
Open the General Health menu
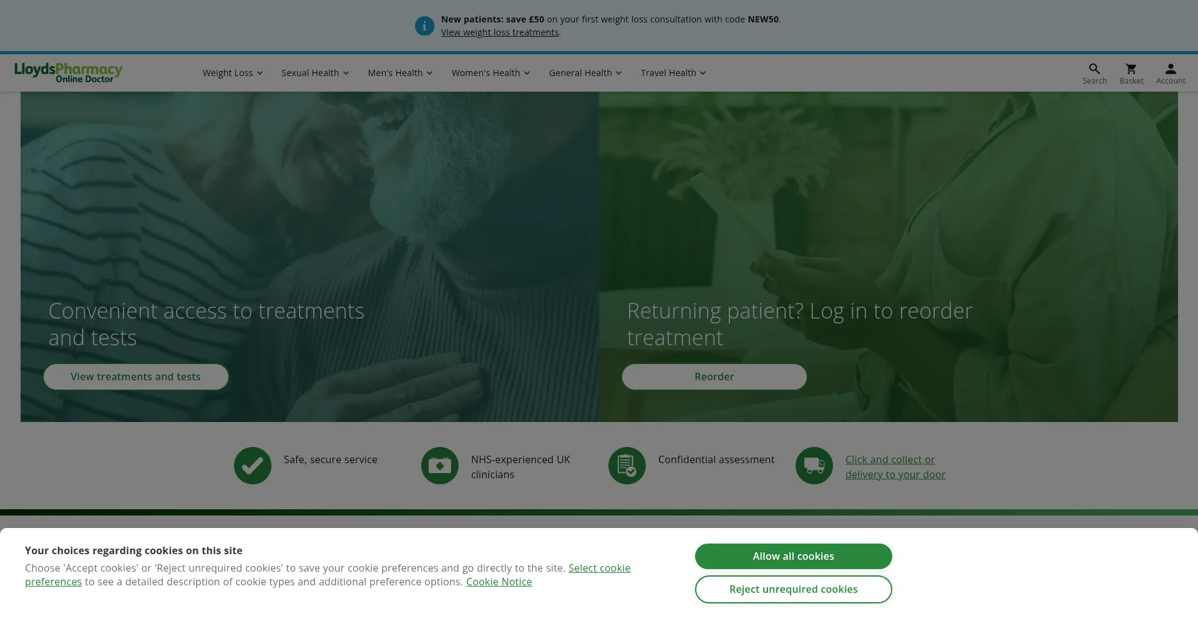tap(585, 73)
